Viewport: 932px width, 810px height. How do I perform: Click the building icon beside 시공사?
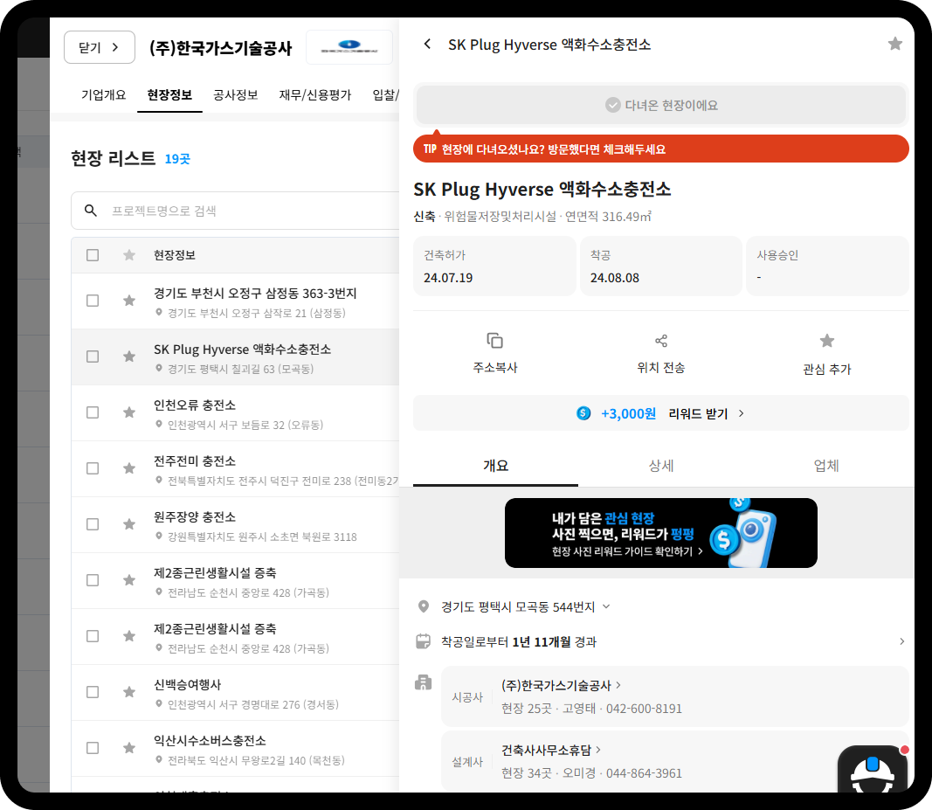[423, 682]
